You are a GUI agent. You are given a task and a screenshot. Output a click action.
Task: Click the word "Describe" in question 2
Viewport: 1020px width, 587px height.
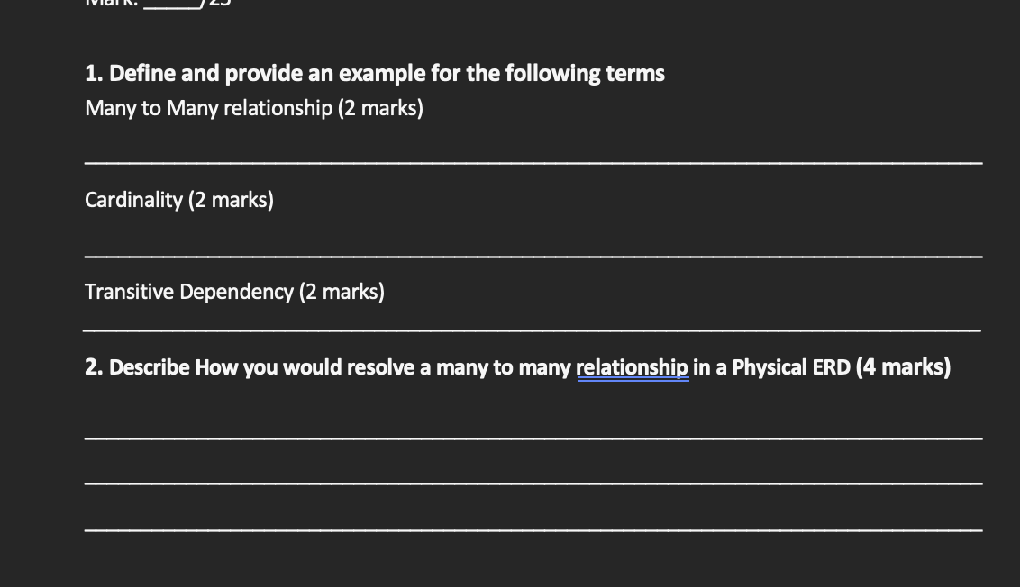(x=150, y=367)
